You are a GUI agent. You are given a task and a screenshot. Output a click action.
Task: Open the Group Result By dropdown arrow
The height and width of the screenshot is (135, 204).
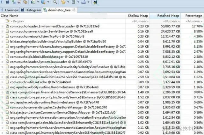click(68, 2)
